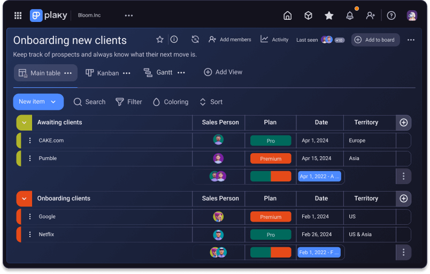Click the invite user icon in top bar
This screenshot has height=274, width=430.
371,16
